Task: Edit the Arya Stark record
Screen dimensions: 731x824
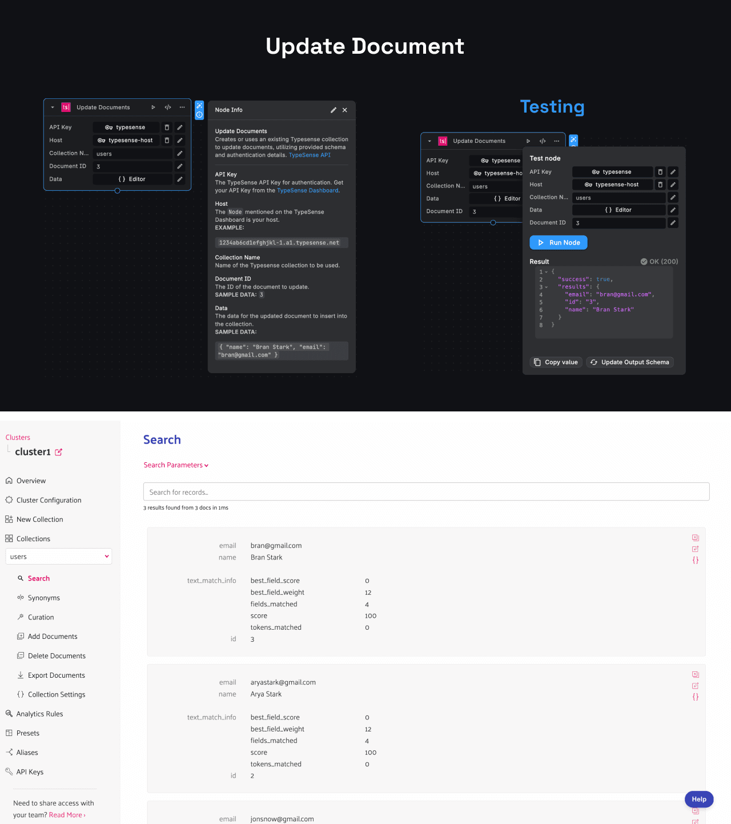Action: coord(696,686)
